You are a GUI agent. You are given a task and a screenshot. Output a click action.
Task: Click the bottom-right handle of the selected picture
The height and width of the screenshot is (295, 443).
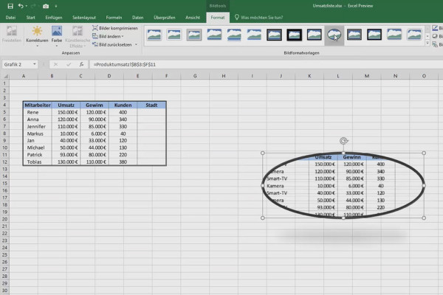424,218
